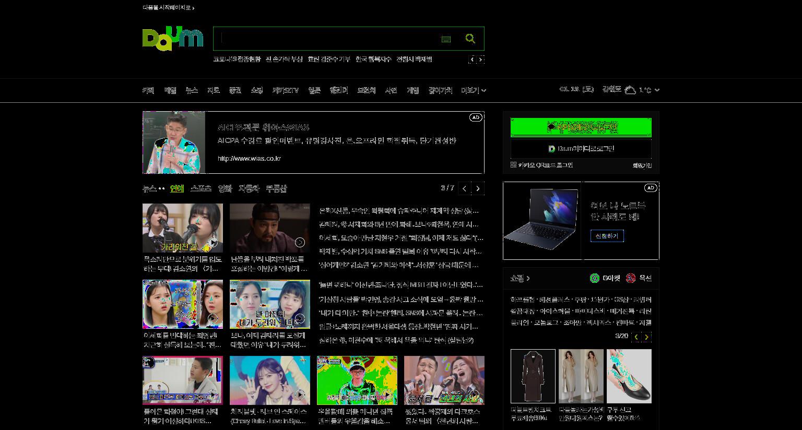
Task: Open the 지도 menu item
Action: point(213,90)
